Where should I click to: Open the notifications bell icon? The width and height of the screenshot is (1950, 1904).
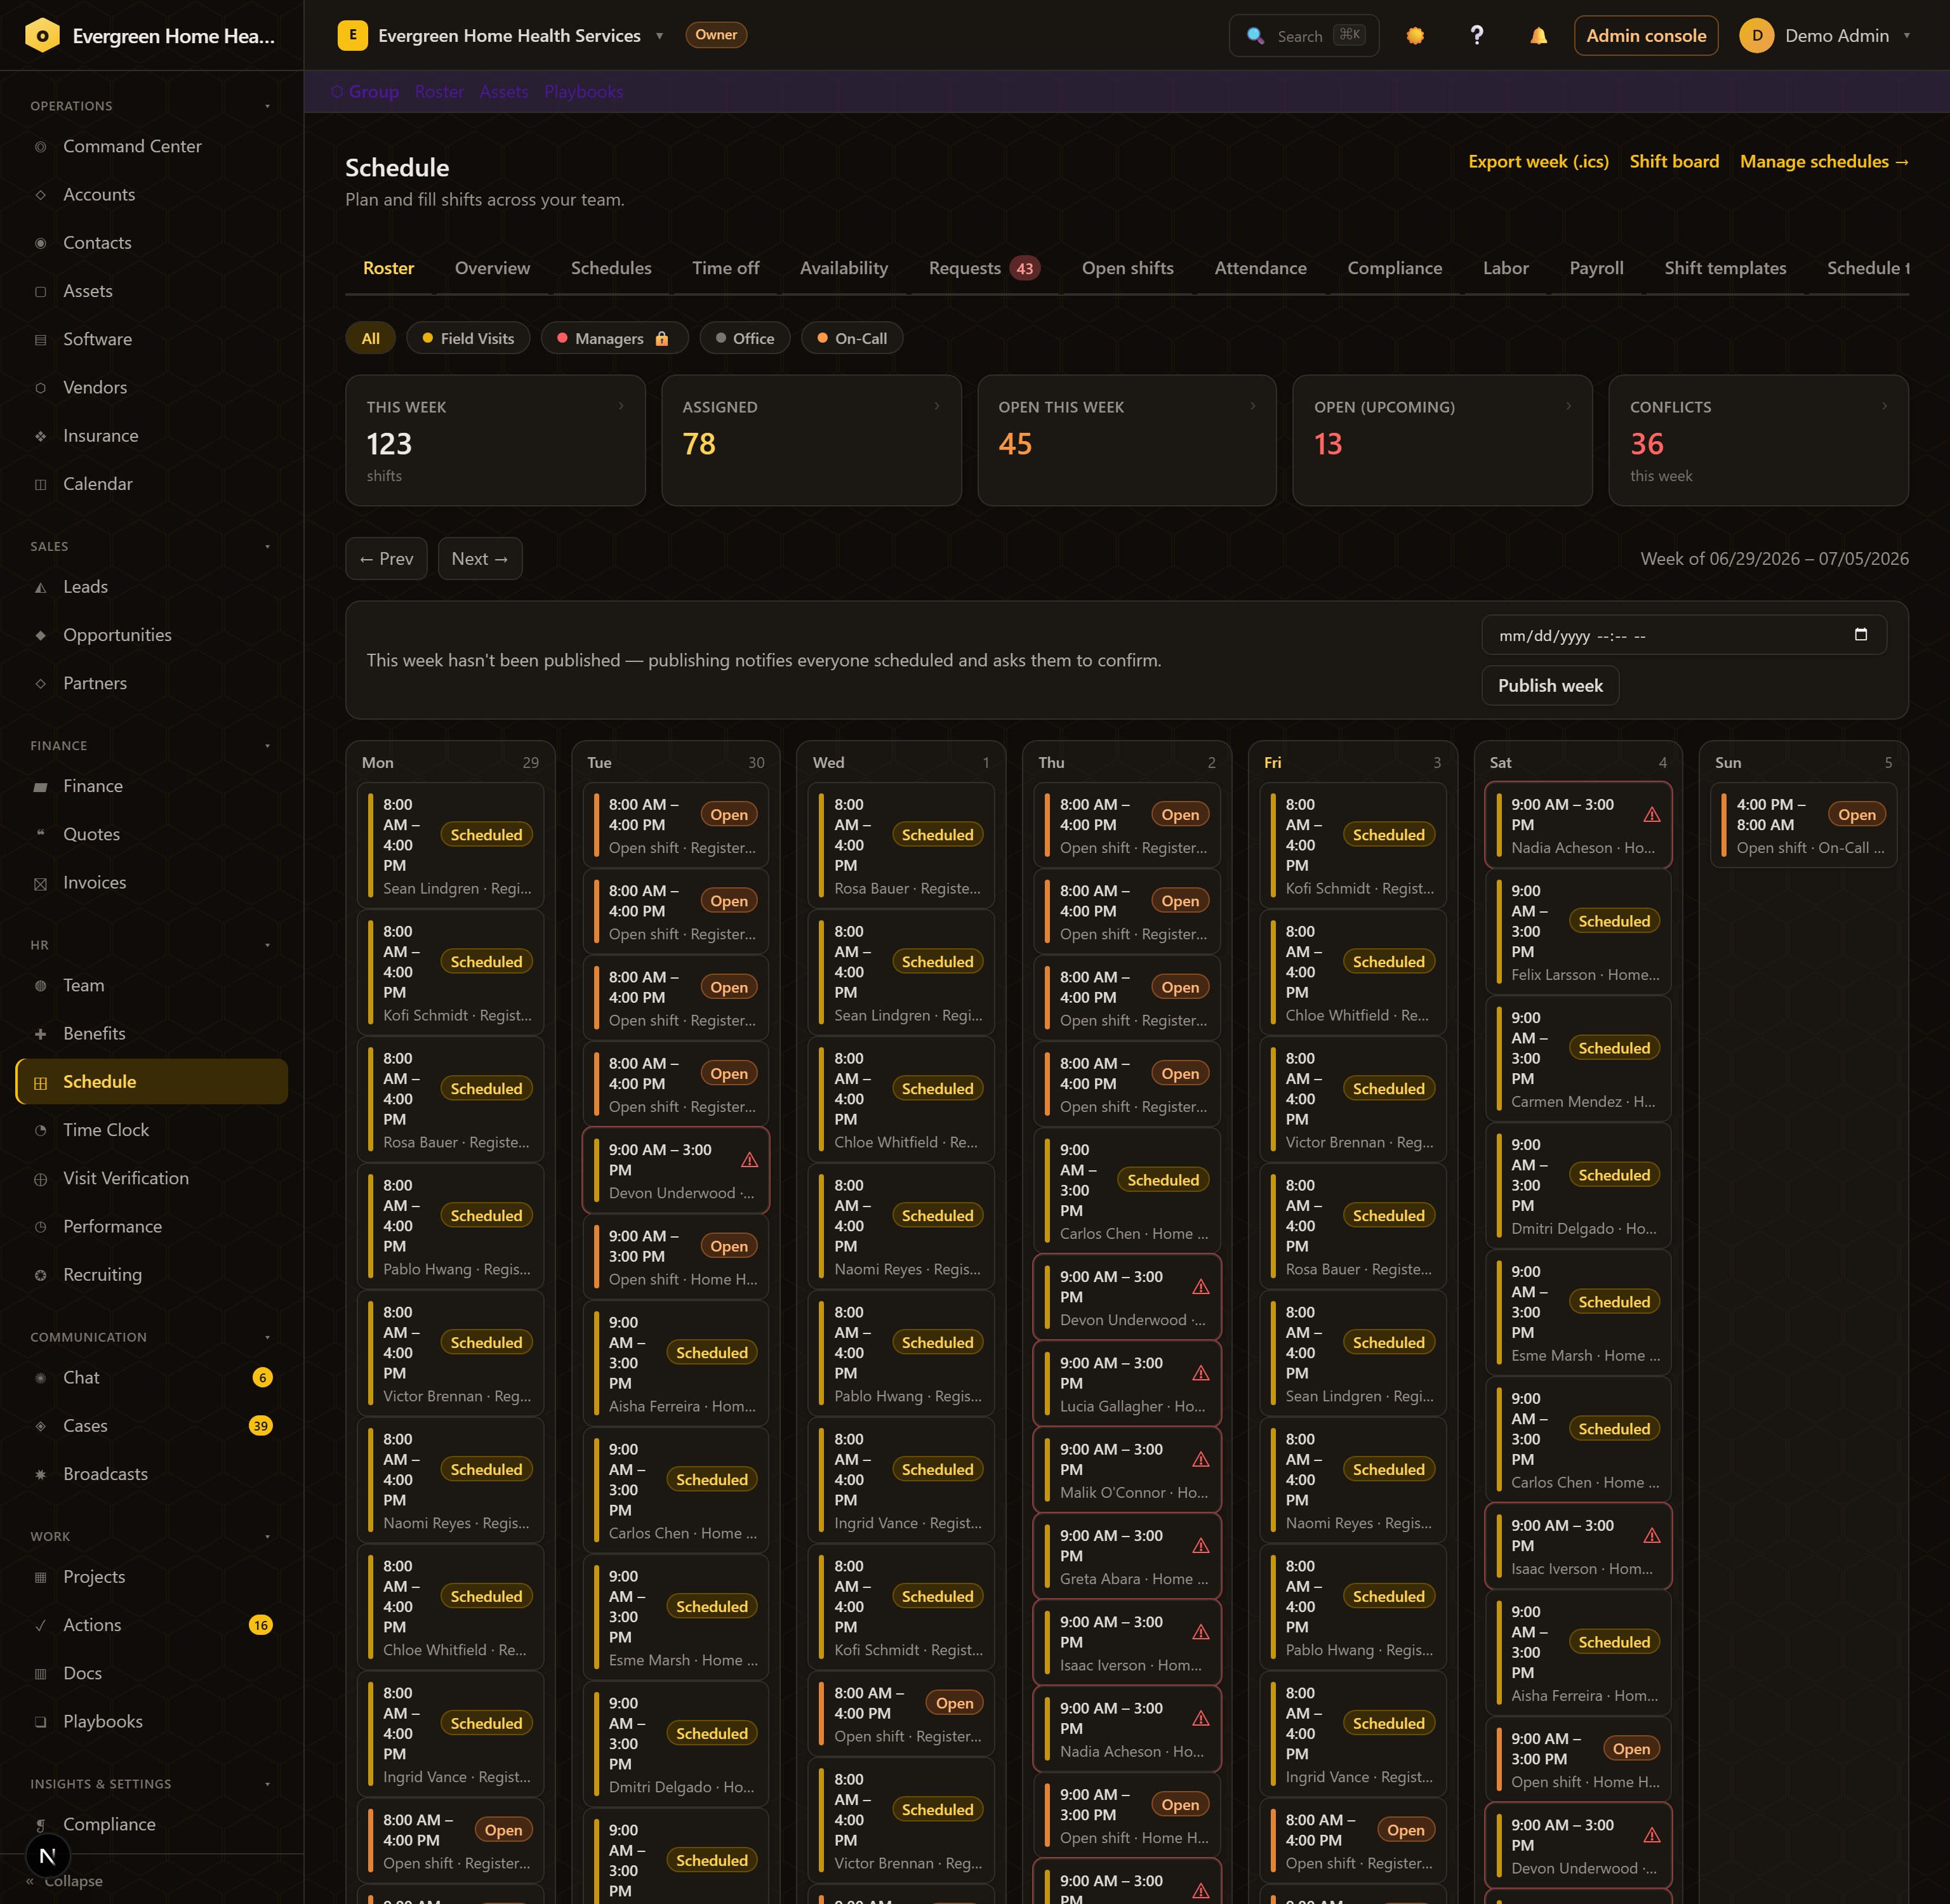(x=1538, y=36)
